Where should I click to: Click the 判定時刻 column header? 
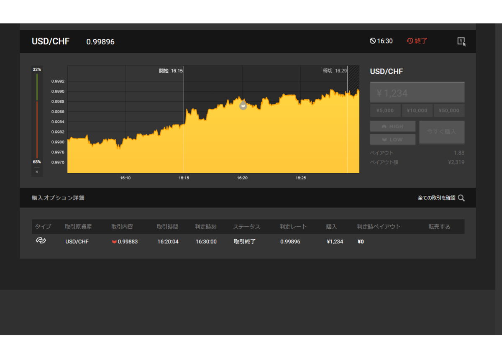click(206, 227)
